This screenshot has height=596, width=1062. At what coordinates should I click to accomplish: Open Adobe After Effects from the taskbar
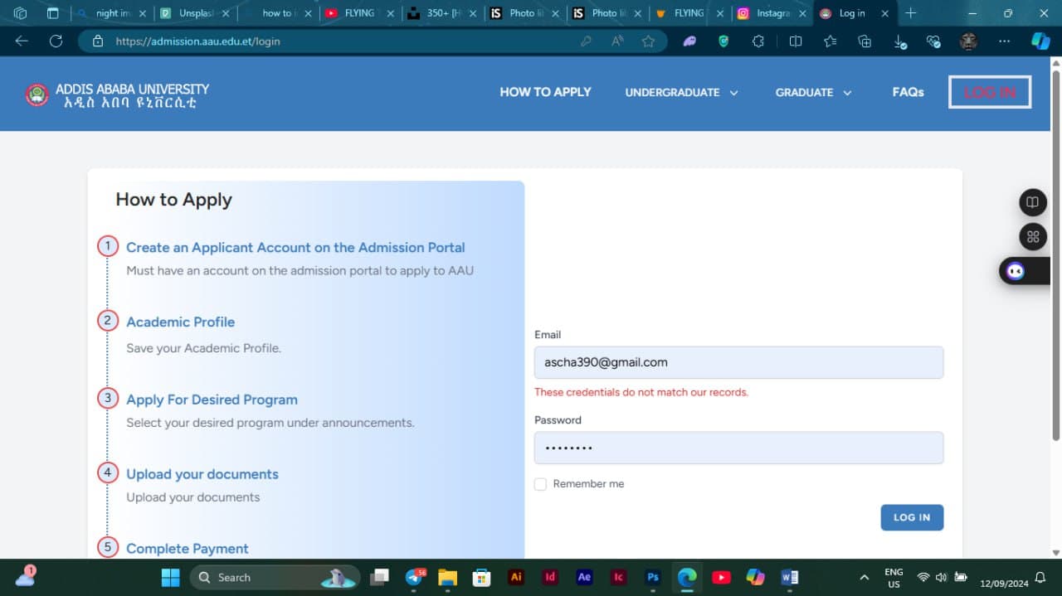pos(584,577)
